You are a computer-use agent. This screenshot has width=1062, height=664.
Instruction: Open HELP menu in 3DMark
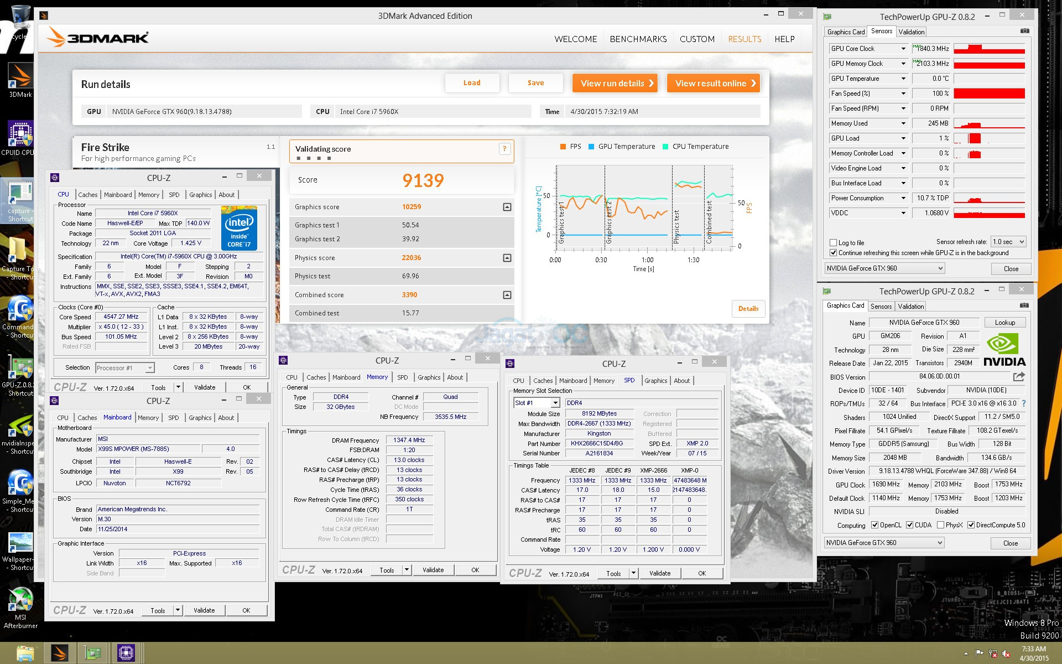[x=784, y=39]
